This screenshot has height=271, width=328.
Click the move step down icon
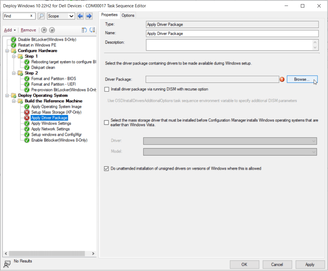[92, 30]
